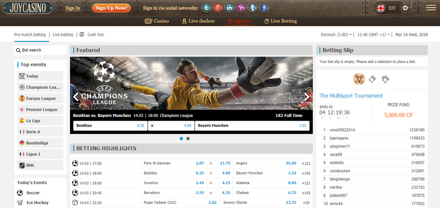
Task: Click the soccer ball icon beside Soccer
Action: tap(20, 193)
